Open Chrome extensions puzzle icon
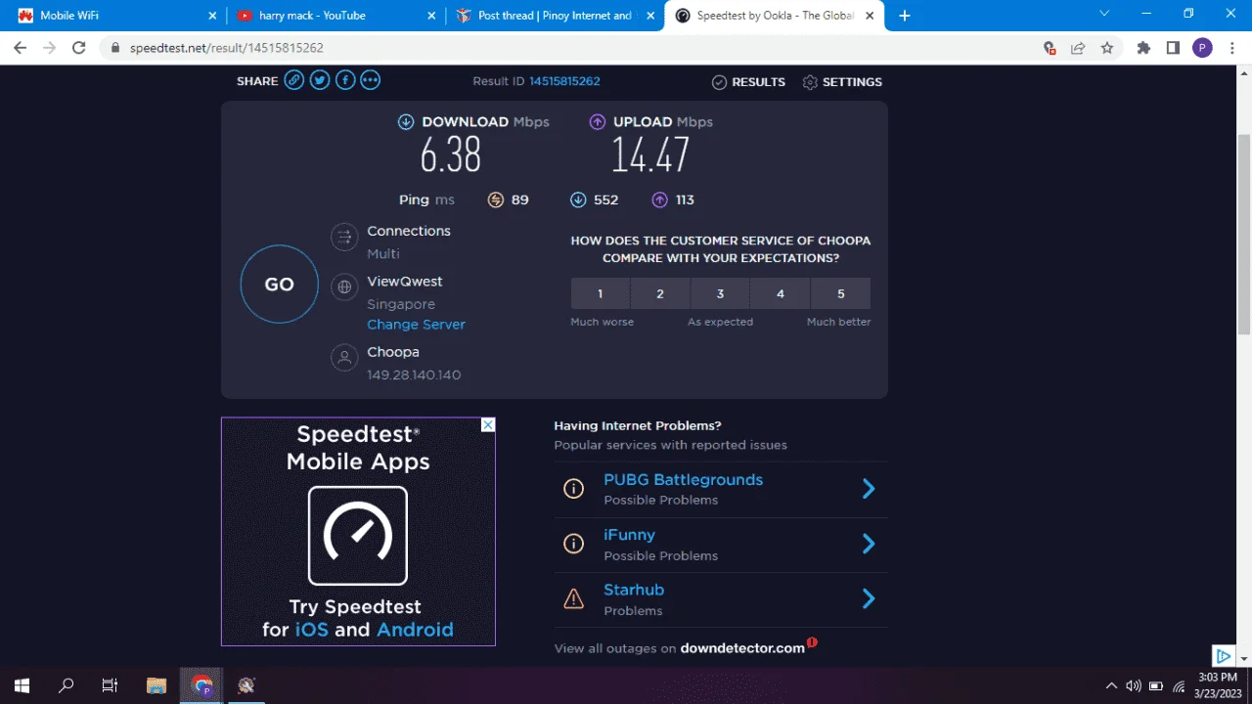The width and height of the screenshot is (1252, 704). (1143, 48)
